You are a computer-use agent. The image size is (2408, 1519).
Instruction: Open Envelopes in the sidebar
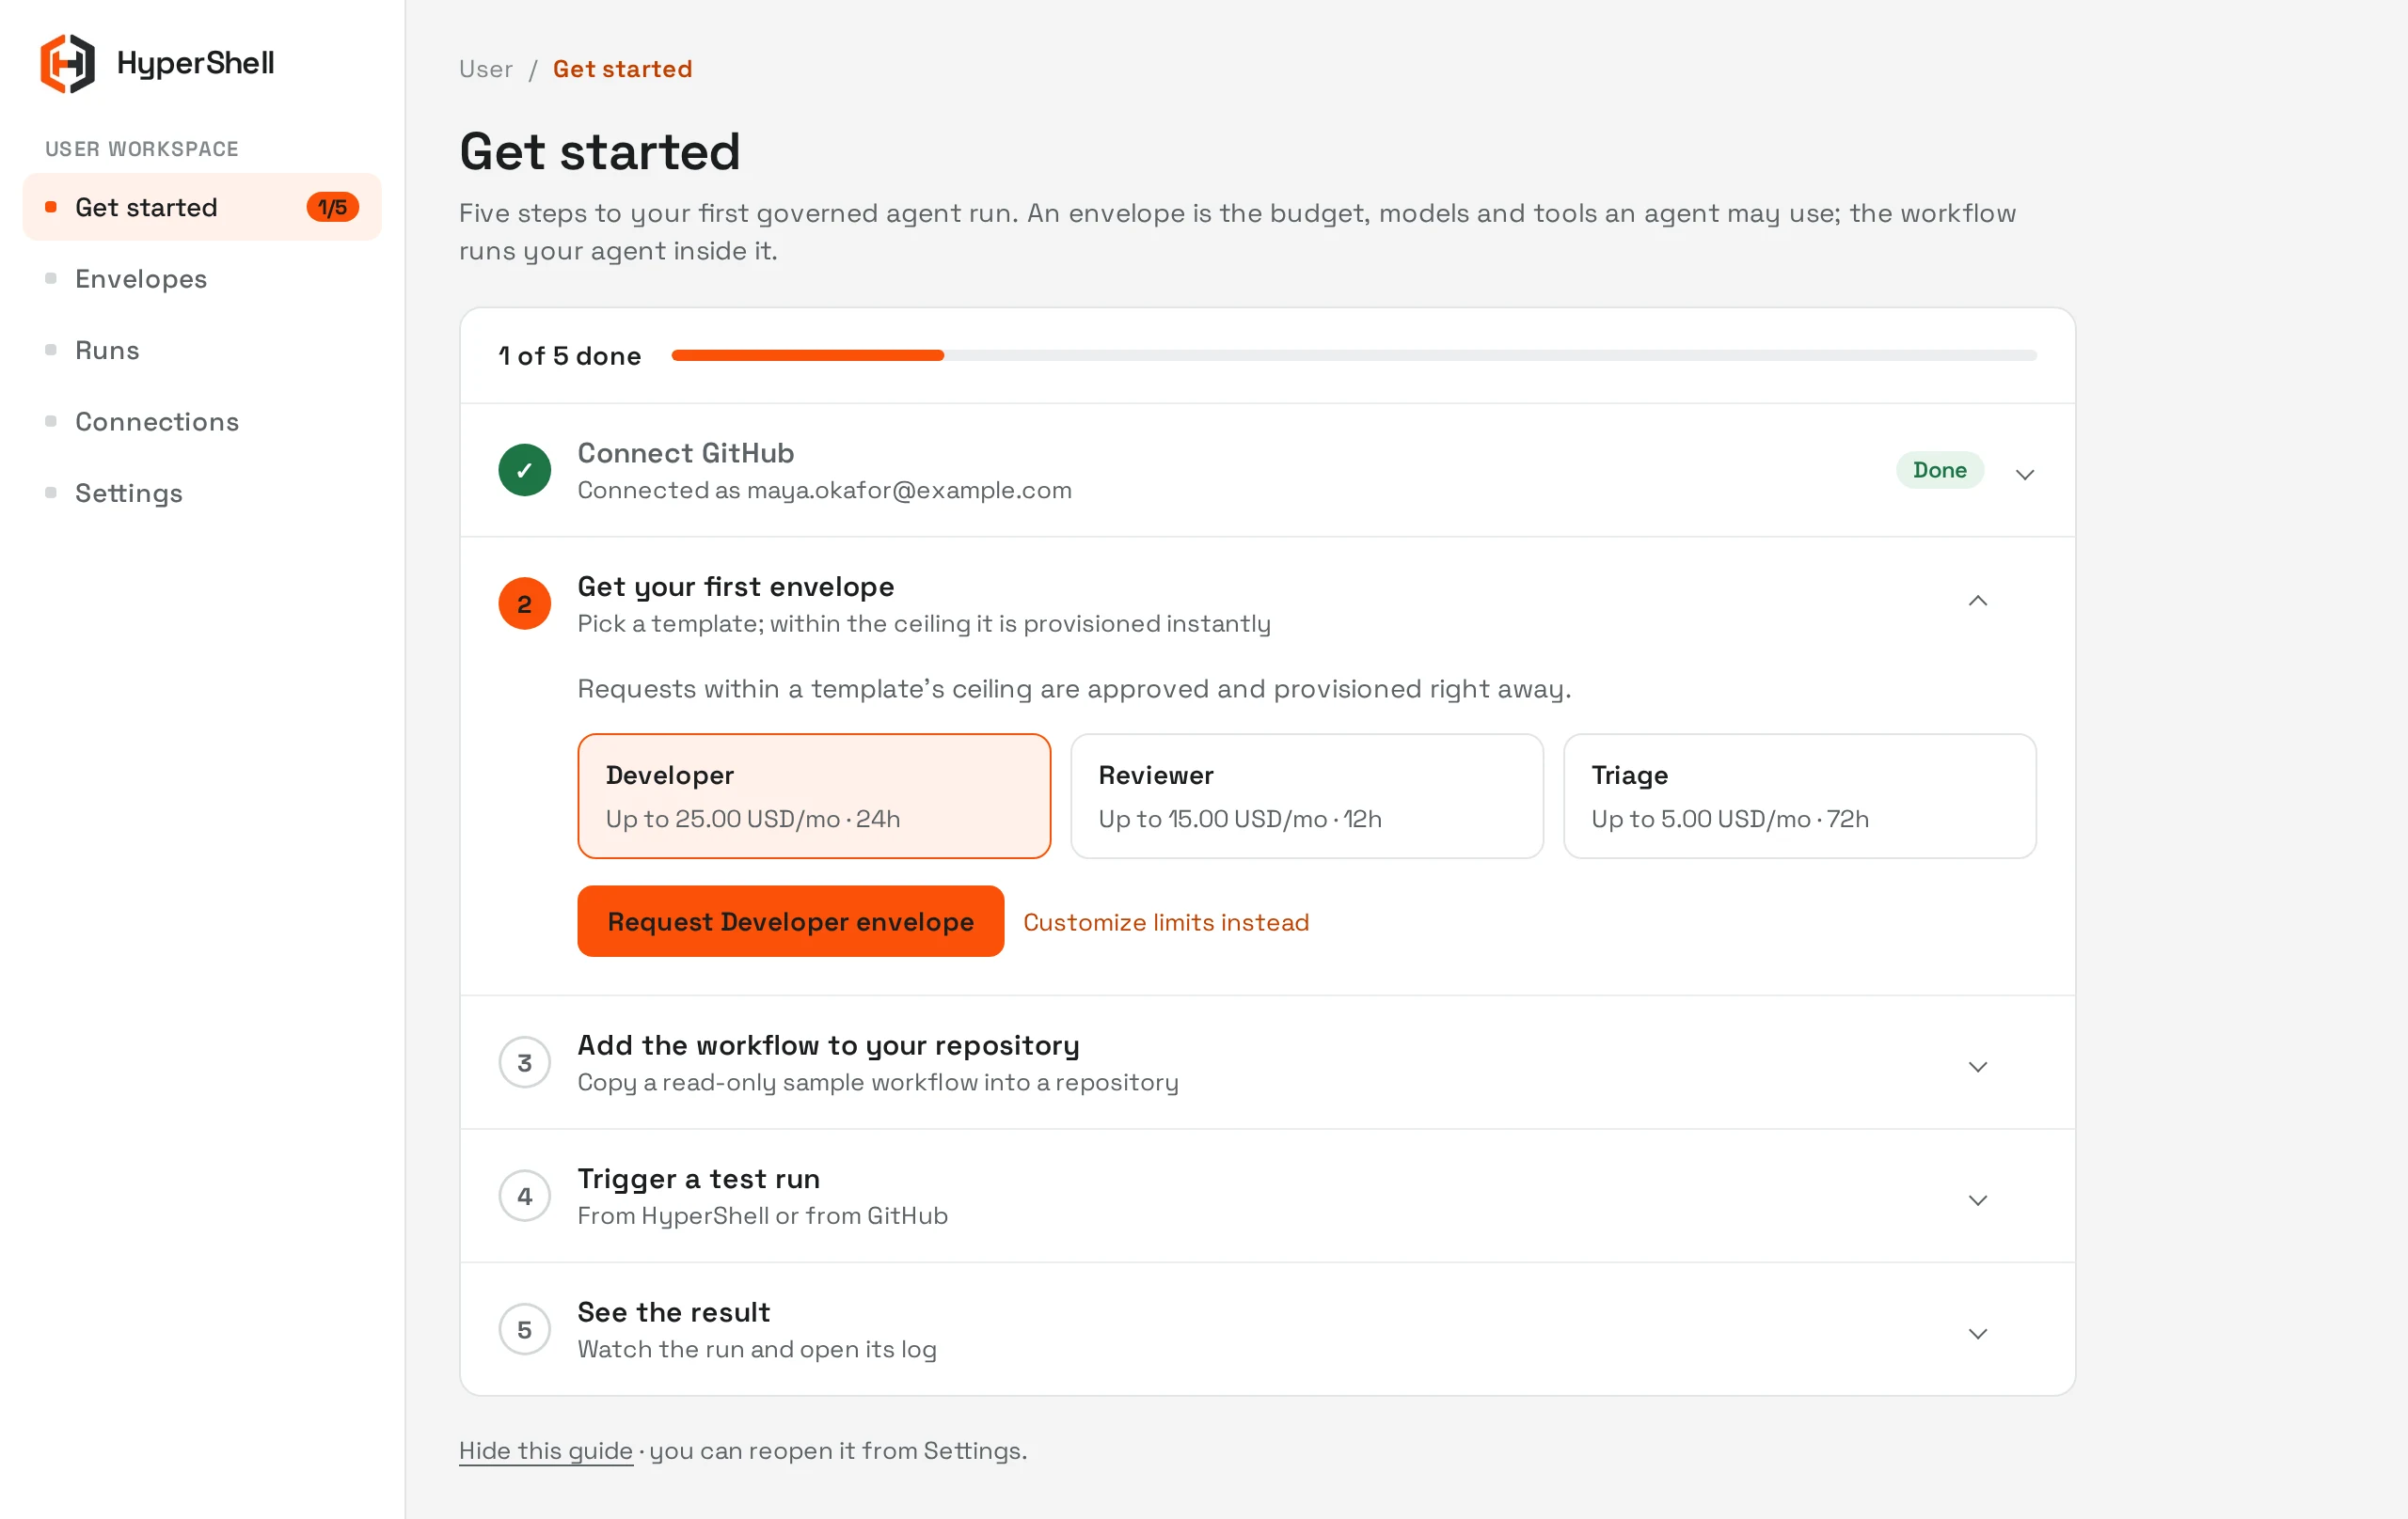202,279
